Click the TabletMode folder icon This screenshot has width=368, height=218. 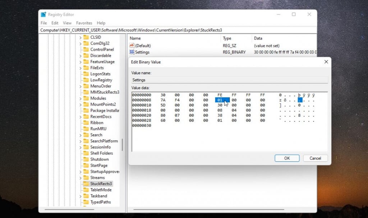pyautogui.click(x=86, y=190)
